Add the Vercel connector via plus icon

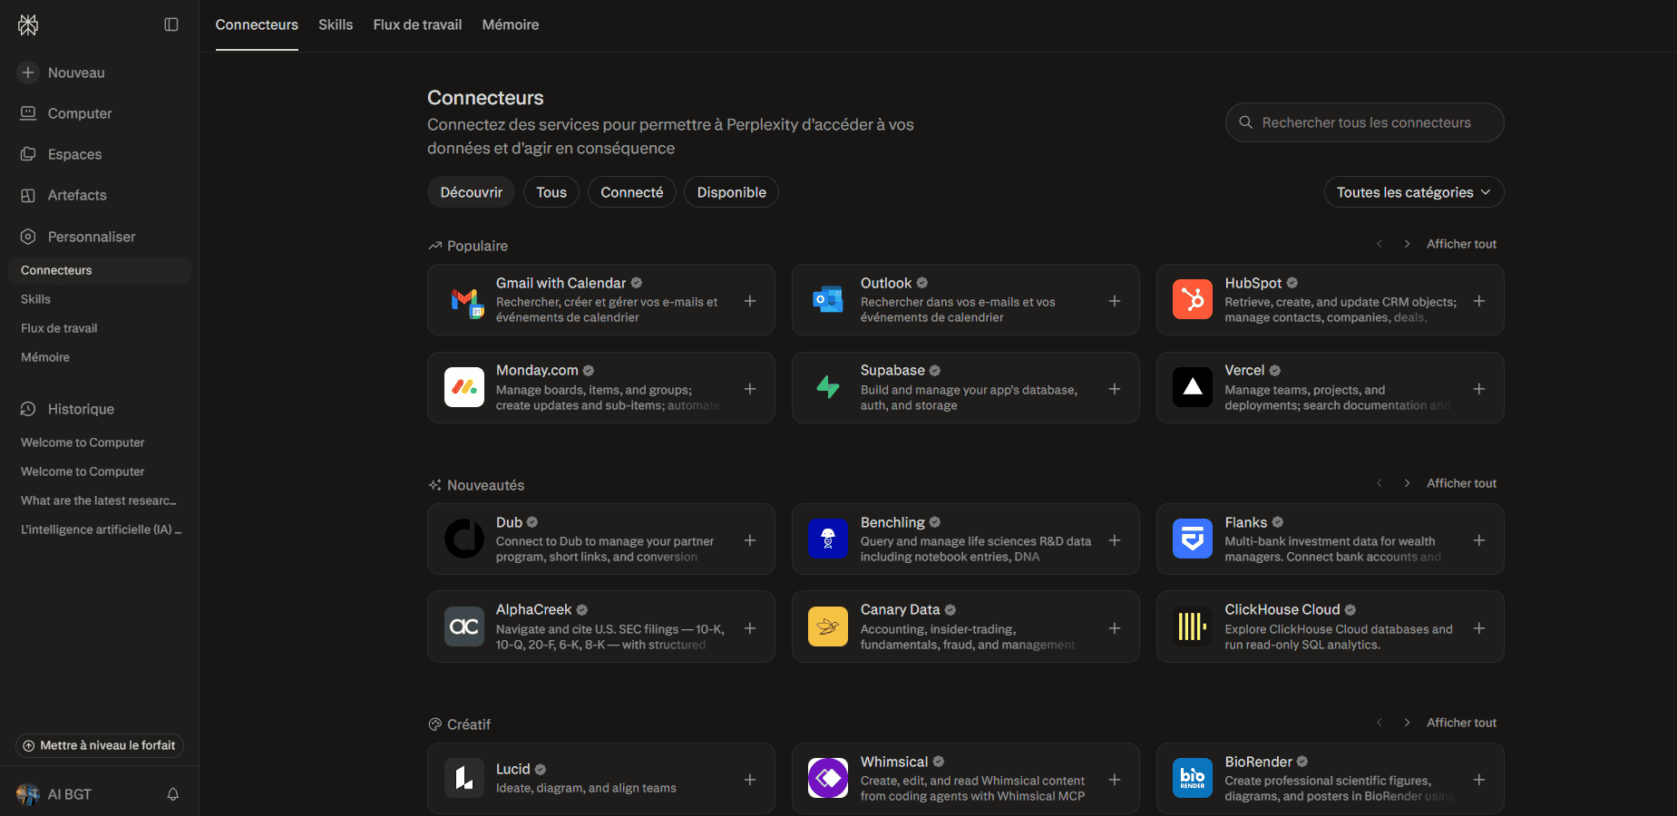point(1479,389)
